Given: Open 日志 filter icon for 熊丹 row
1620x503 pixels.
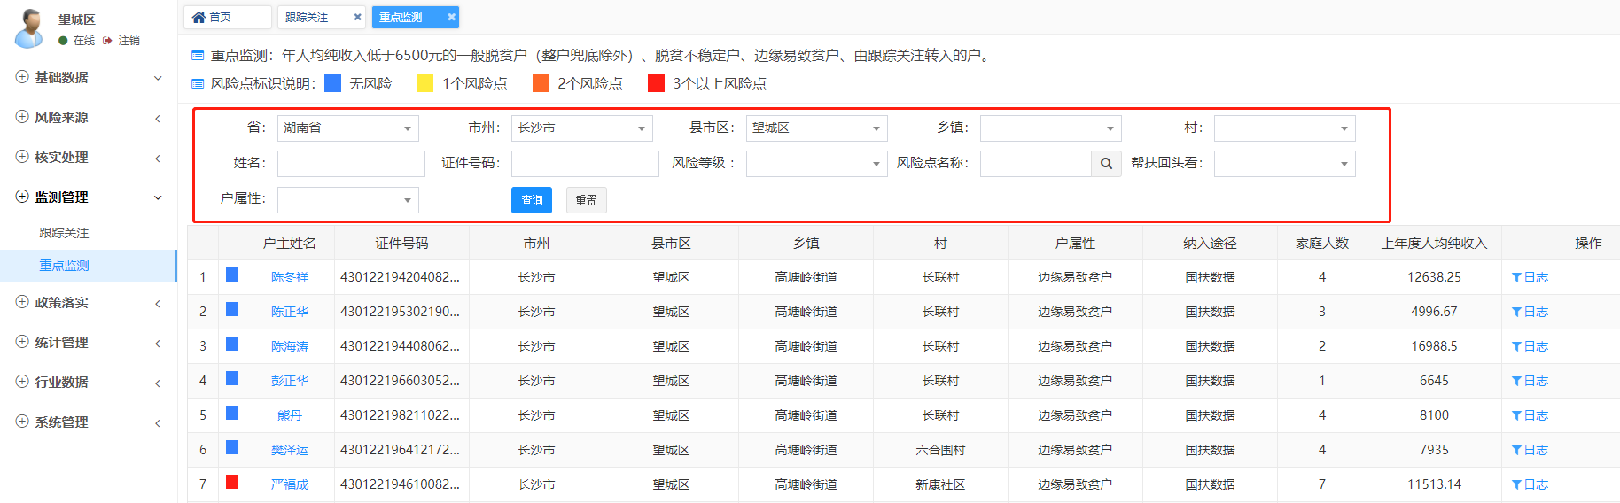Looking at the screenshot, I should pyautogui.click(x=1516, y=416).
